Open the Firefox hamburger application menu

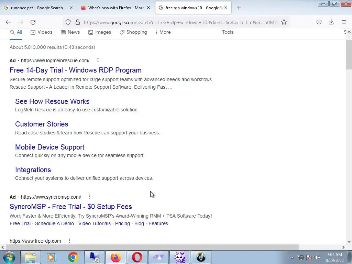(344, 22)
